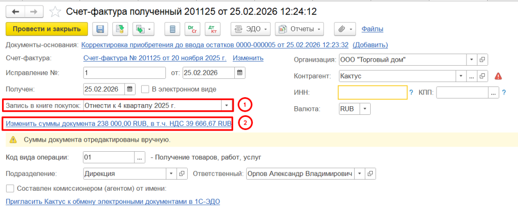Expand the Ответственный dropdown arrow
Viewport: 518px width, 219px height.
(360, 173)
